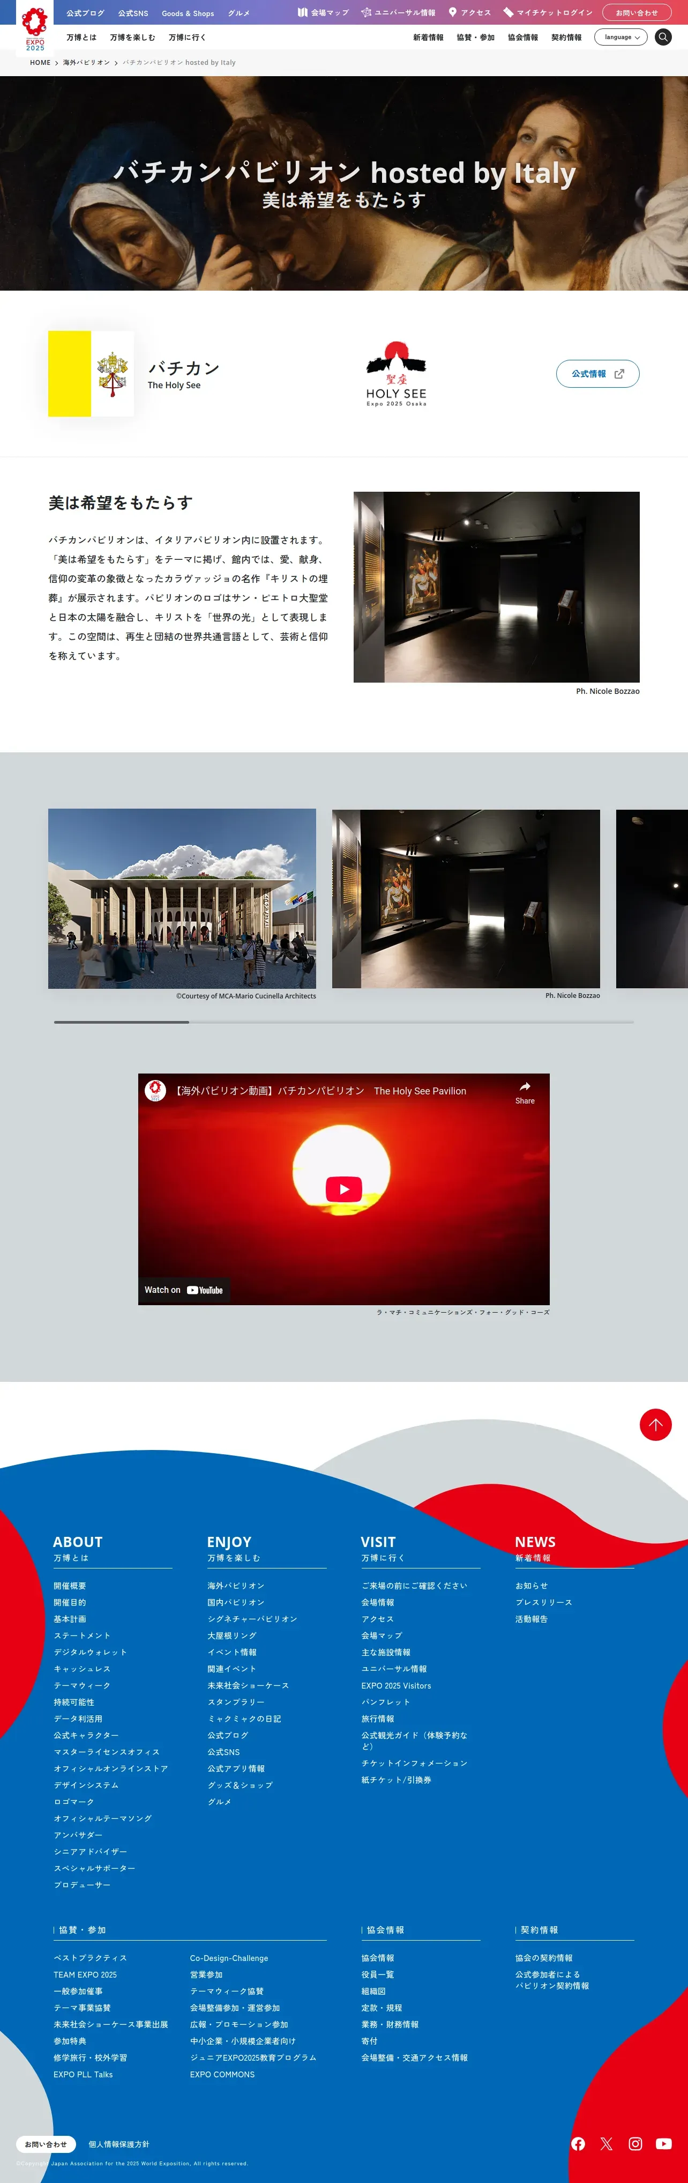Open EXPO 2025 Visitors in the footer
This screenshot has width=688, height=2183.
point(397,1685)
